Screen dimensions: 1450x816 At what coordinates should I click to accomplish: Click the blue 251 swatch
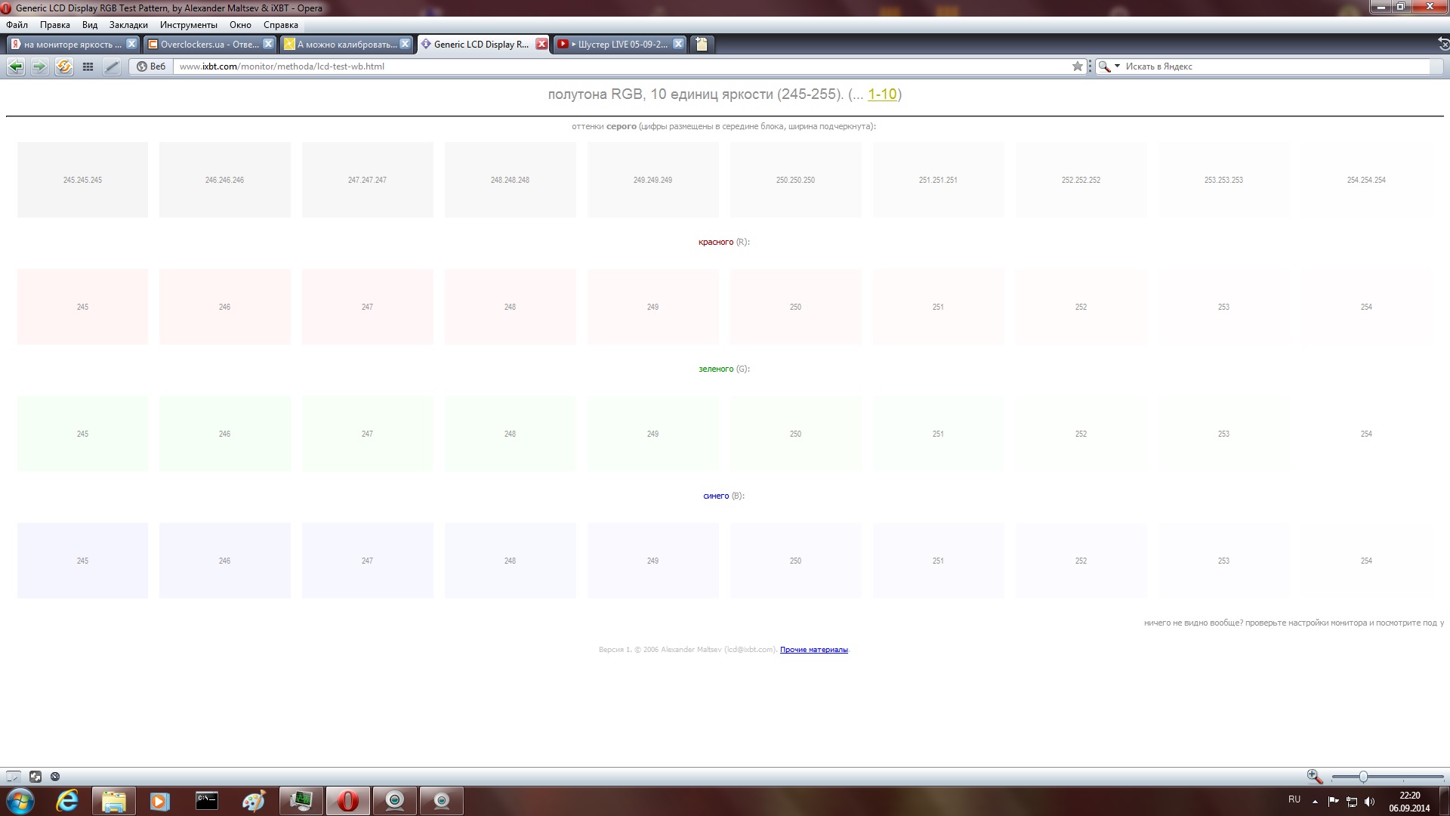939,561
